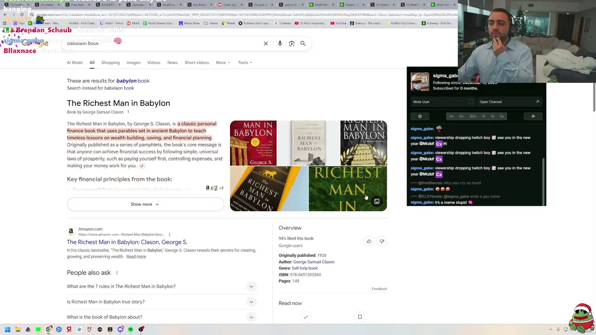Open Amazon 'The Richest Man in Babylon' result
The image size is (596, 335).
[127, 242]
